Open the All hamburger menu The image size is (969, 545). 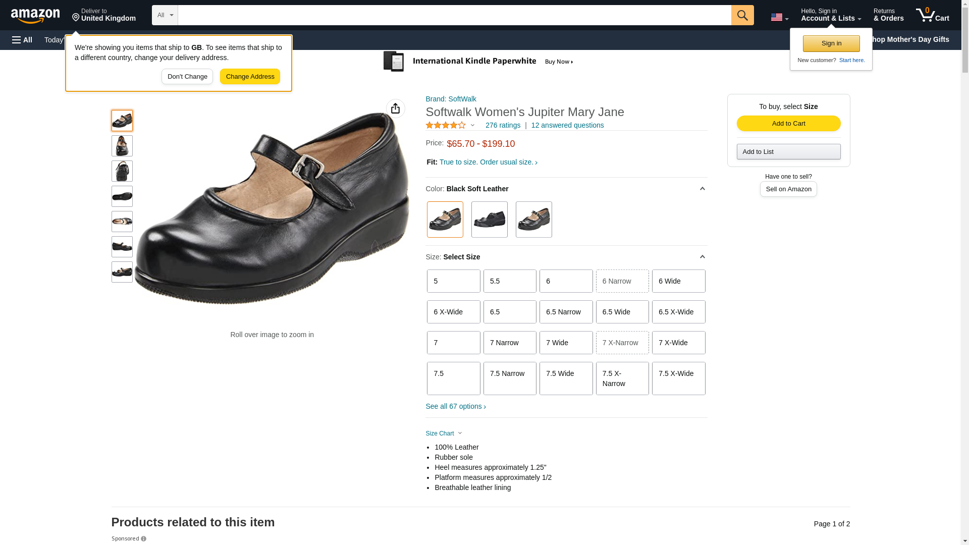(22, 40)
